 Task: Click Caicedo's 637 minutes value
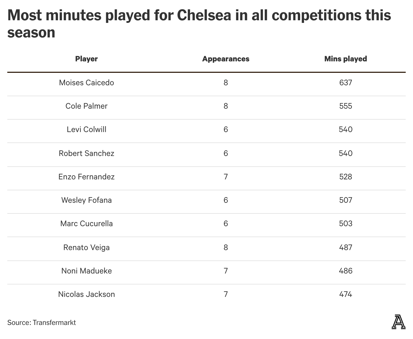click(x=345, y=83)
